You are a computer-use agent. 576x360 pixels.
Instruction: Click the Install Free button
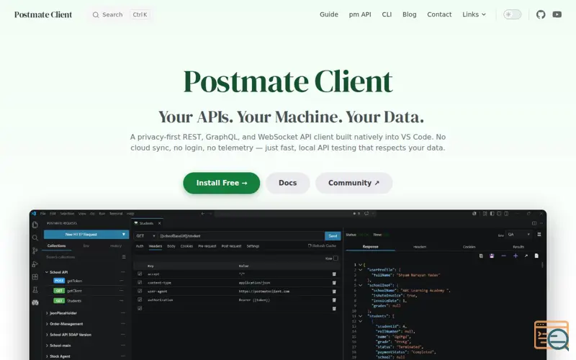[x=222, y=183]
